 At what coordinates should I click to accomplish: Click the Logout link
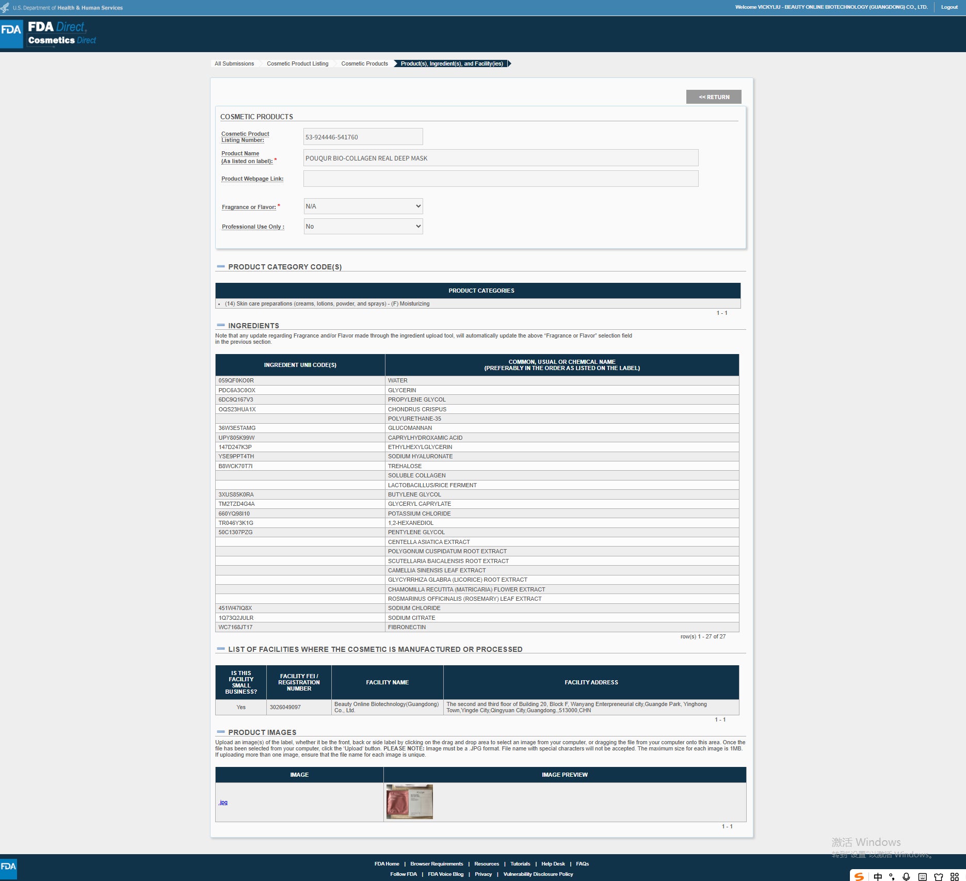949,7
